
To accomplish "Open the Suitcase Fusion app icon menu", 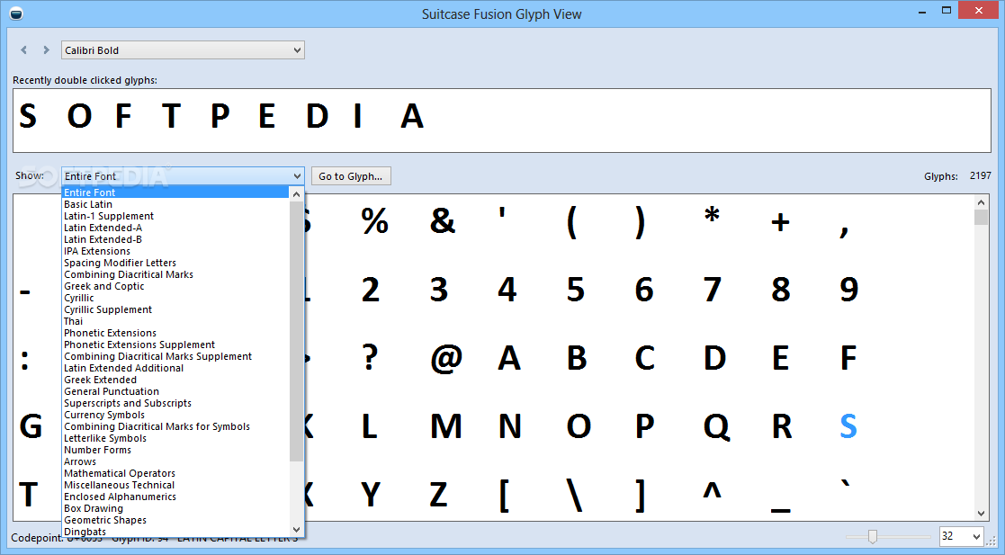I will pyautogui.click(x=16, y=13).
